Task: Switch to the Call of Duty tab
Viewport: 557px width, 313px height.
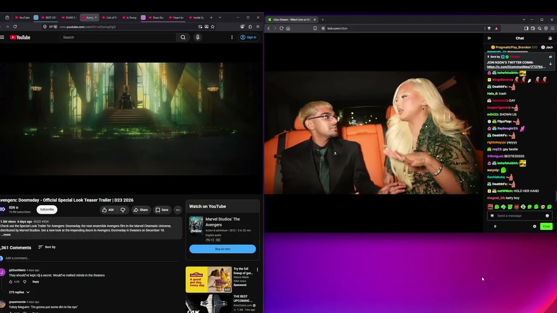Action: (109, 17)
